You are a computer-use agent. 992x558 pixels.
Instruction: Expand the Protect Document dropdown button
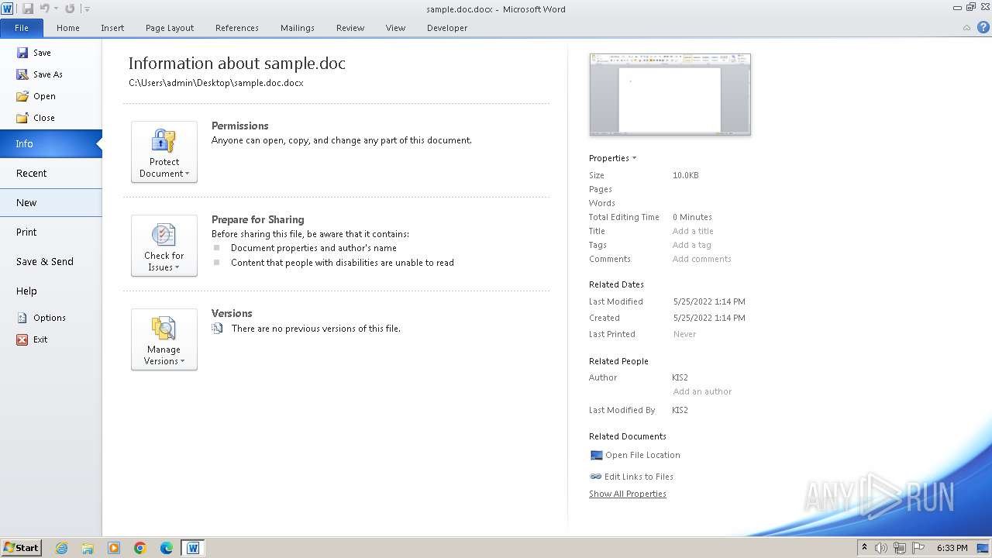coord(164,152)
